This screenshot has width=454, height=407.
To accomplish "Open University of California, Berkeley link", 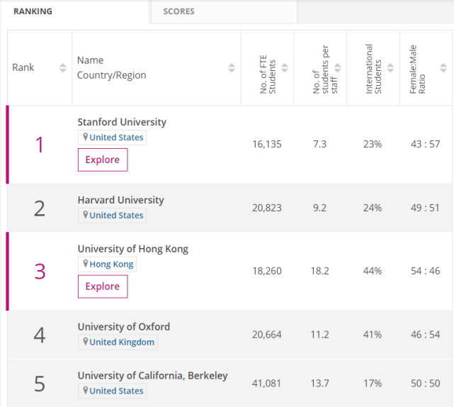I will click(152, 376).
